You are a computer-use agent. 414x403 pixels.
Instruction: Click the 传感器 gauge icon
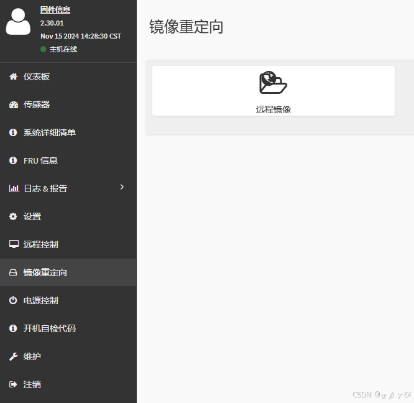click(x=13, y=104)
